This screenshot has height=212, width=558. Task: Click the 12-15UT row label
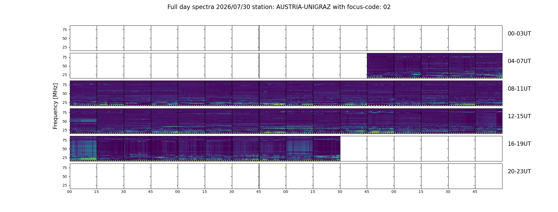tap(519, 116)
